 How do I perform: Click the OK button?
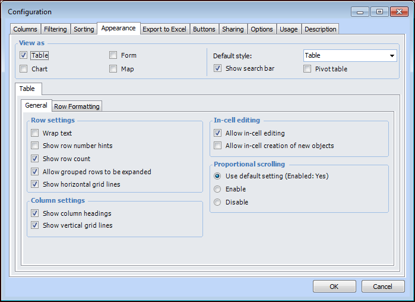[x=334, y=287]
